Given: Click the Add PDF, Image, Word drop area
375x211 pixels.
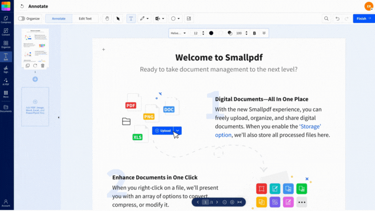Looking at the screenshot, I should click(x=35, y=106).
